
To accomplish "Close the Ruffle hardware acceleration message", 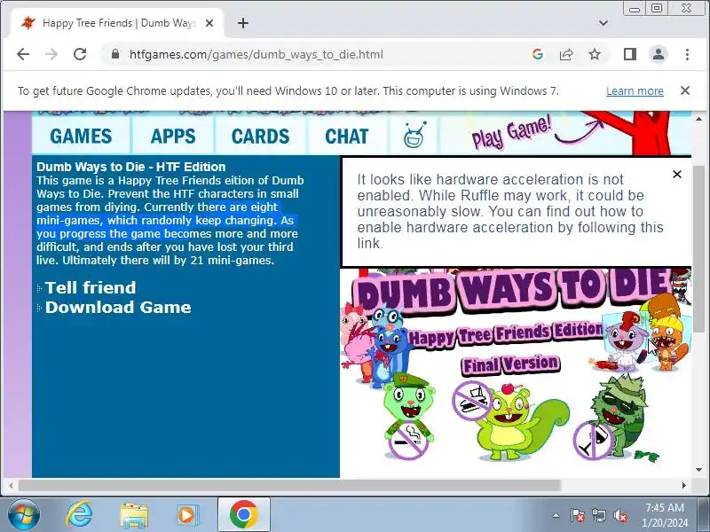I will click(677, 174).
